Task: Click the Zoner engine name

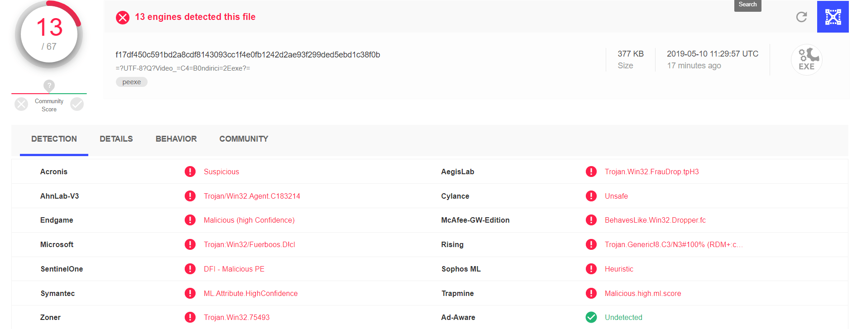Action: tap(50, 317)
